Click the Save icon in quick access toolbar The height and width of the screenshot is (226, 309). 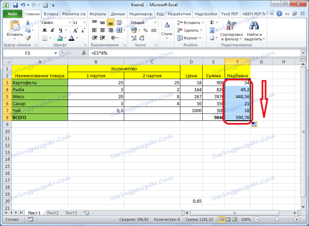tap(15, 5)
